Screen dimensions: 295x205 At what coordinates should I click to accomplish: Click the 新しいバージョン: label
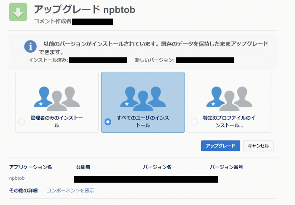155,60
